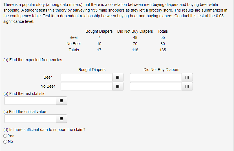Open equation grid icon for Beer Bought Diapers
The image size is (234, 151).
point(118,77)
